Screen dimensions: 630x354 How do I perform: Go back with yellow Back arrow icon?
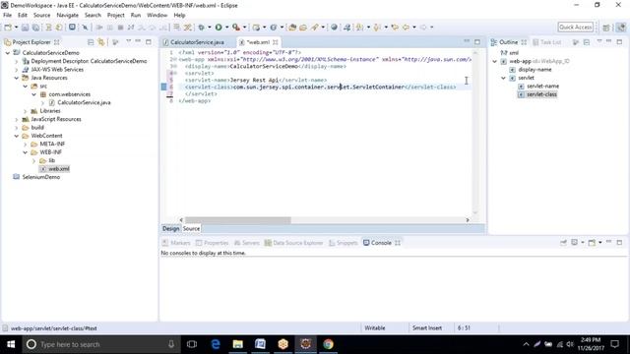407,28
